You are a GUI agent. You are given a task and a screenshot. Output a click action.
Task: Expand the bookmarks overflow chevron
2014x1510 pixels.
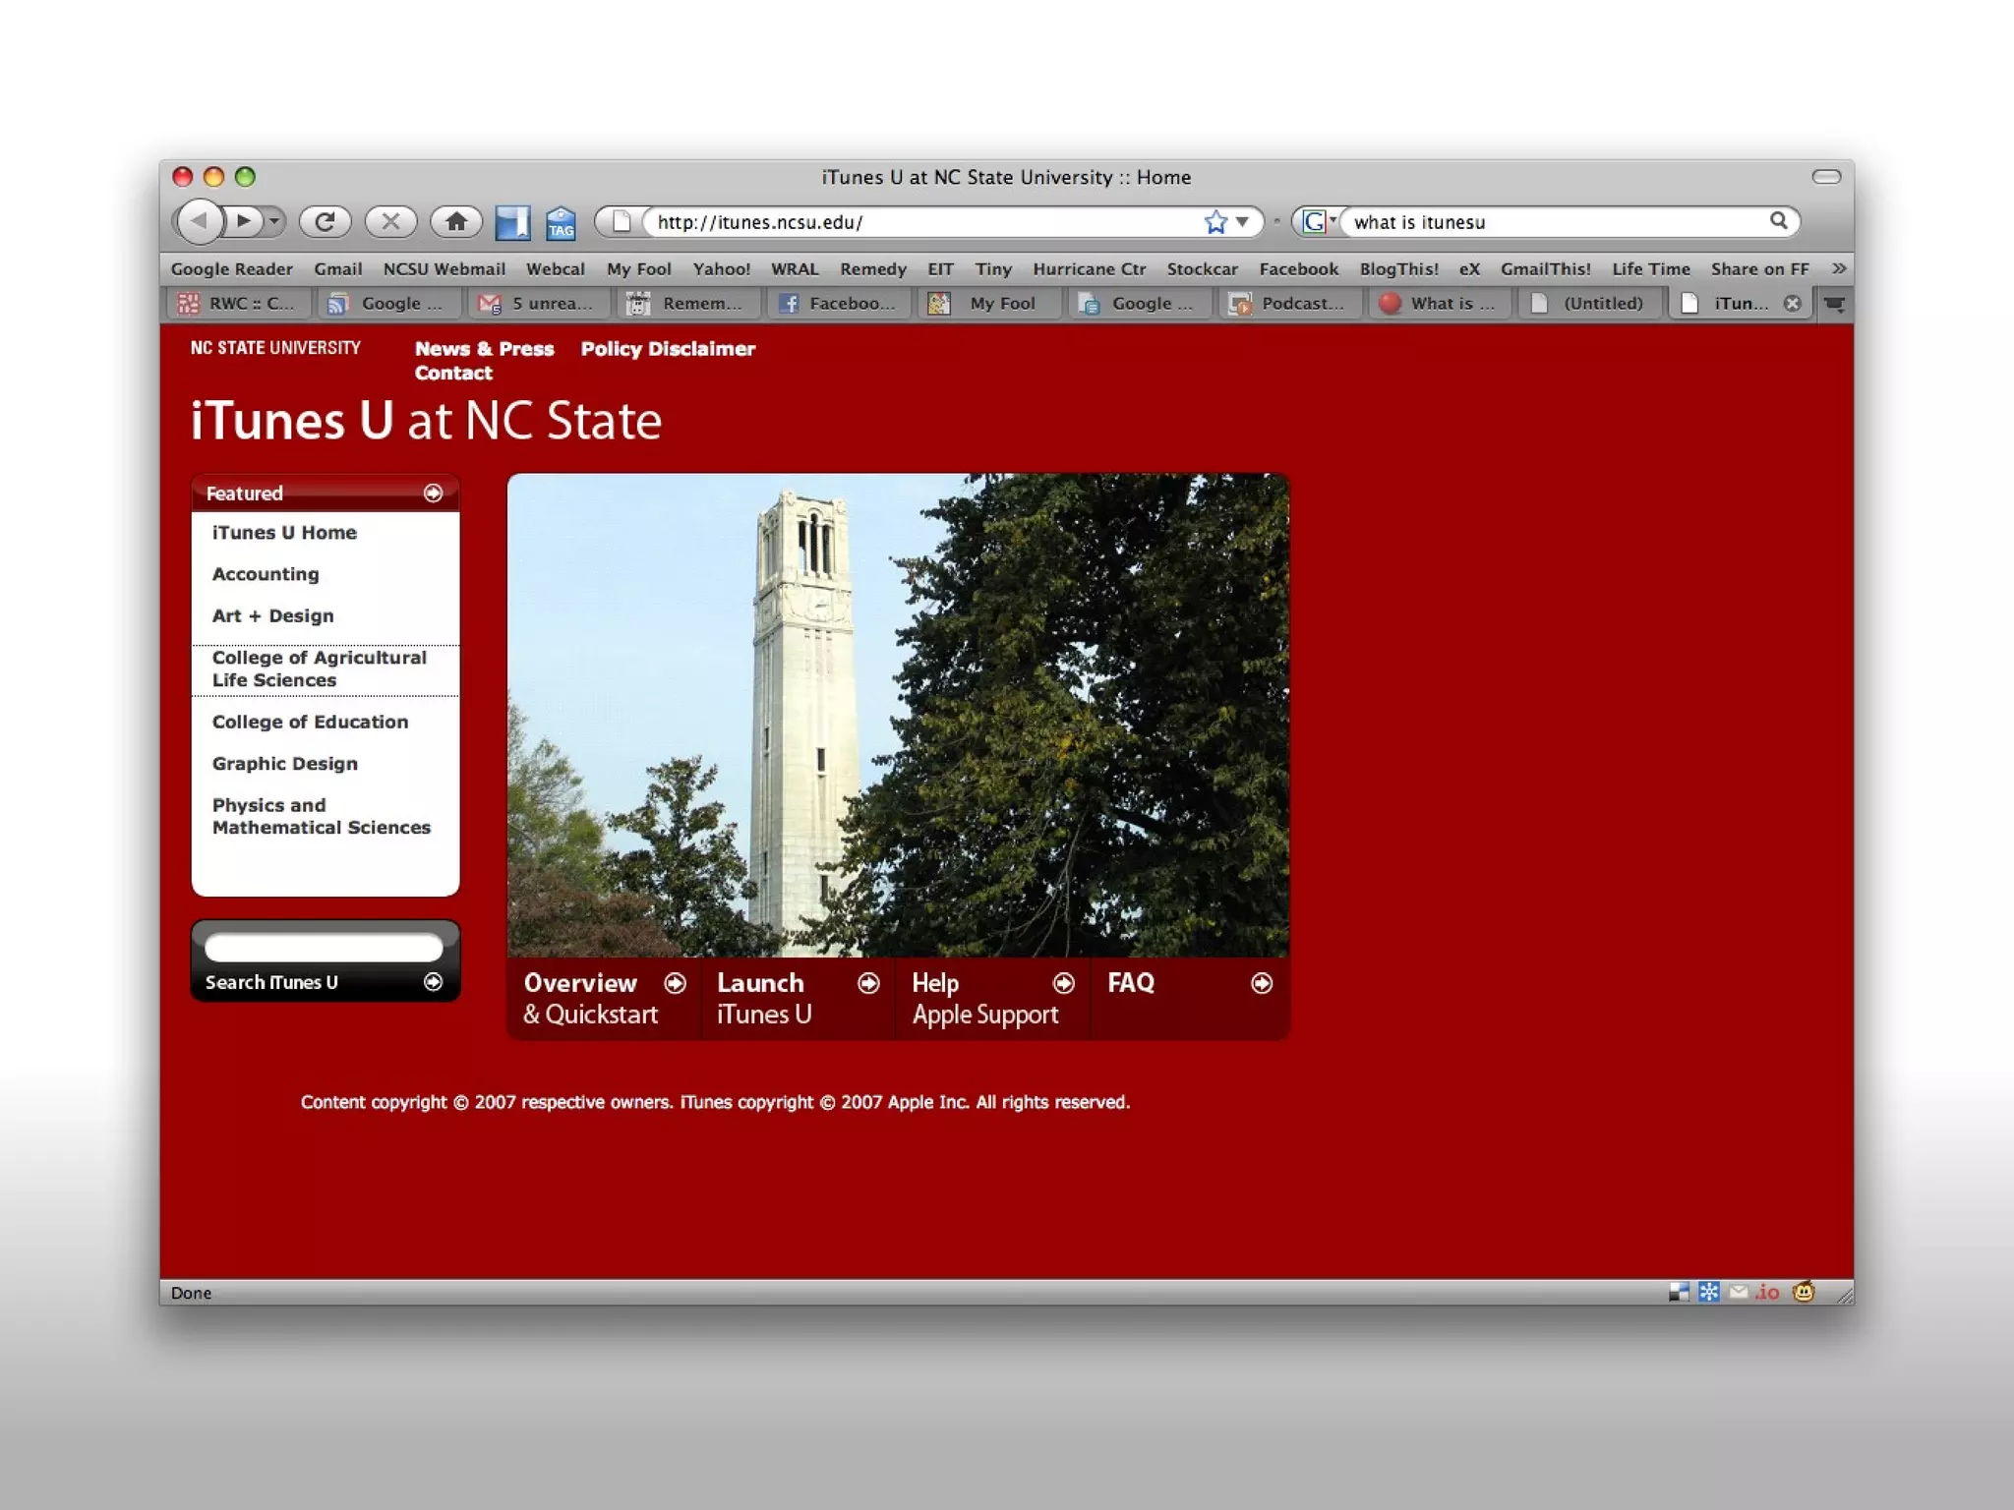click(1838, 268)
